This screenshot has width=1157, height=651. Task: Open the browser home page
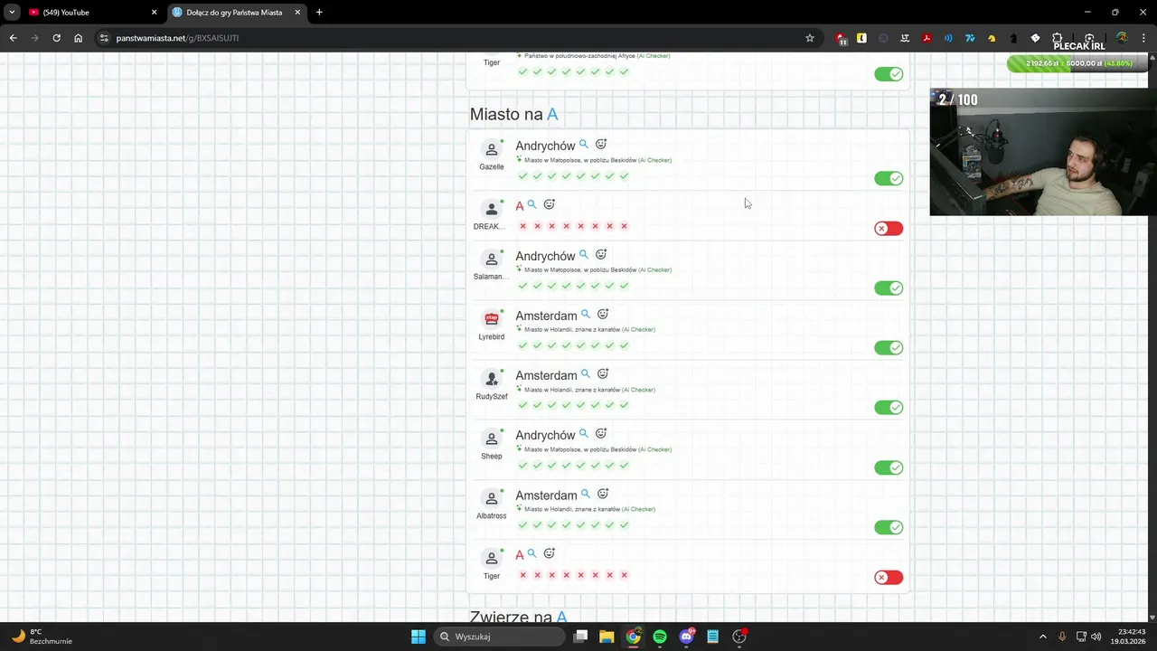pos(78,38)
